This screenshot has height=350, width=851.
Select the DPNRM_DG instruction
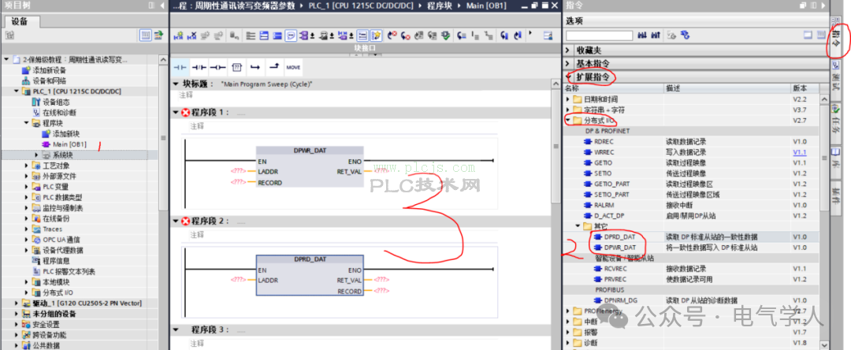click(x=621, y=300)
